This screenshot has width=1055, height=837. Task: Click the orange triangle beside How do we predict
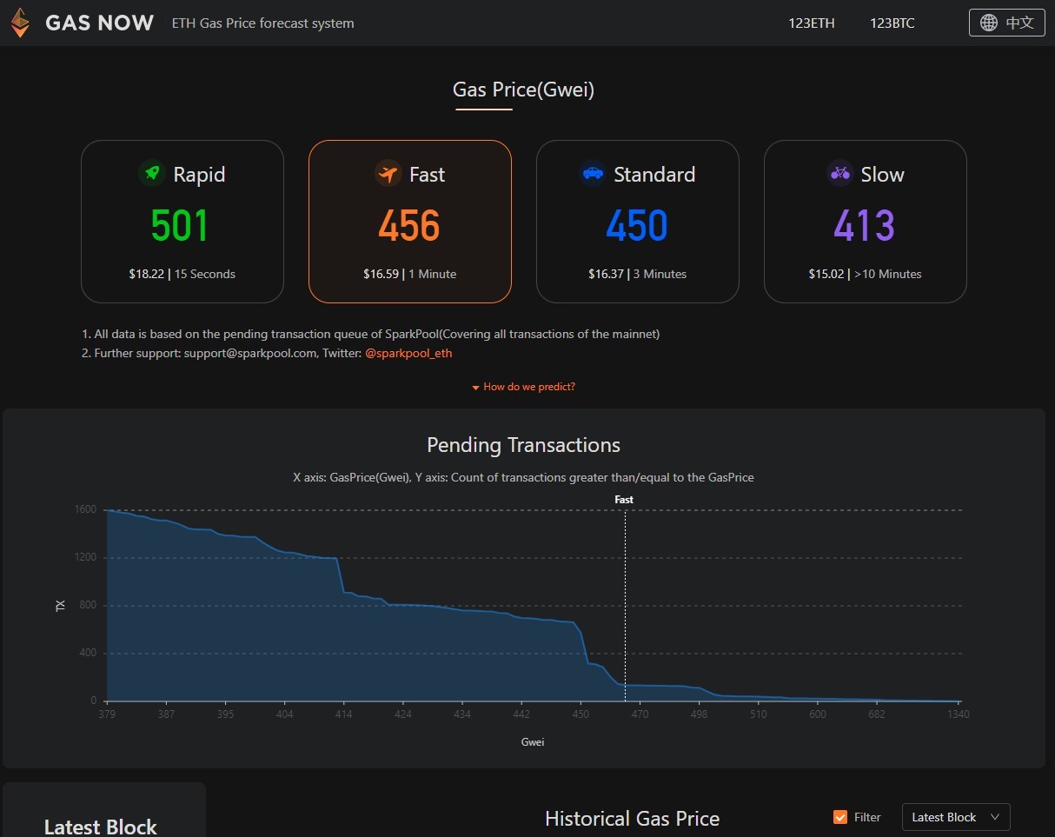click(x=475, y=388)
